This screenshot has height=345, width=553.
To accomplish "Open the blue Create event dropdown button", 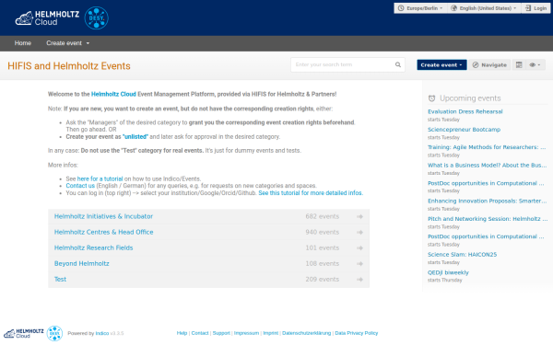I will (441, 64).
